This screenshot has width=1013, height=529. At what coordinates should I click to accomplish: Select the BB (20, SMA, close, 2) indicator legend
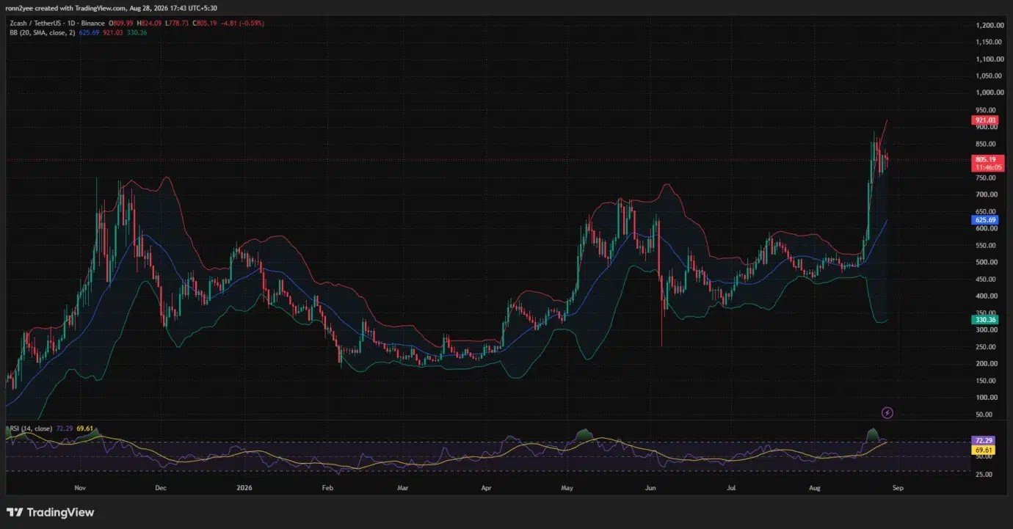point(41,33)
